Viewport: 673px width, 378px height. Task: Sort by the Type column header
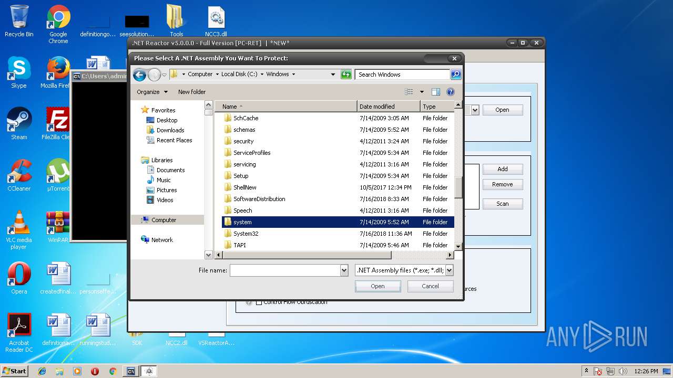click(x=437, y=107)
